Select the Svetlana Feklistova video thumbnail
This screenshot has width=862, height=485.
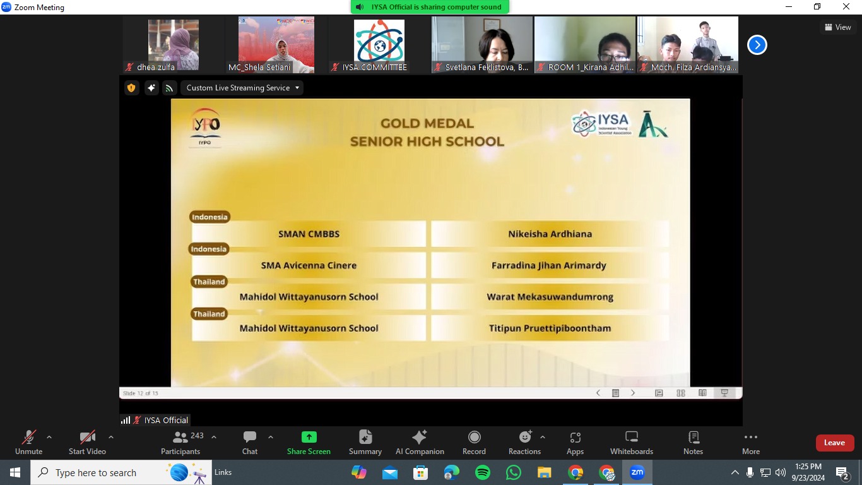tap(482, 44)
